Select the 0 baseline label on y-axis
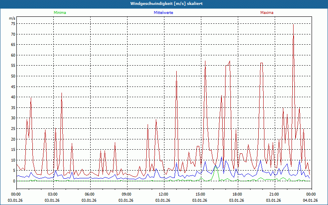 coord(14,181)
